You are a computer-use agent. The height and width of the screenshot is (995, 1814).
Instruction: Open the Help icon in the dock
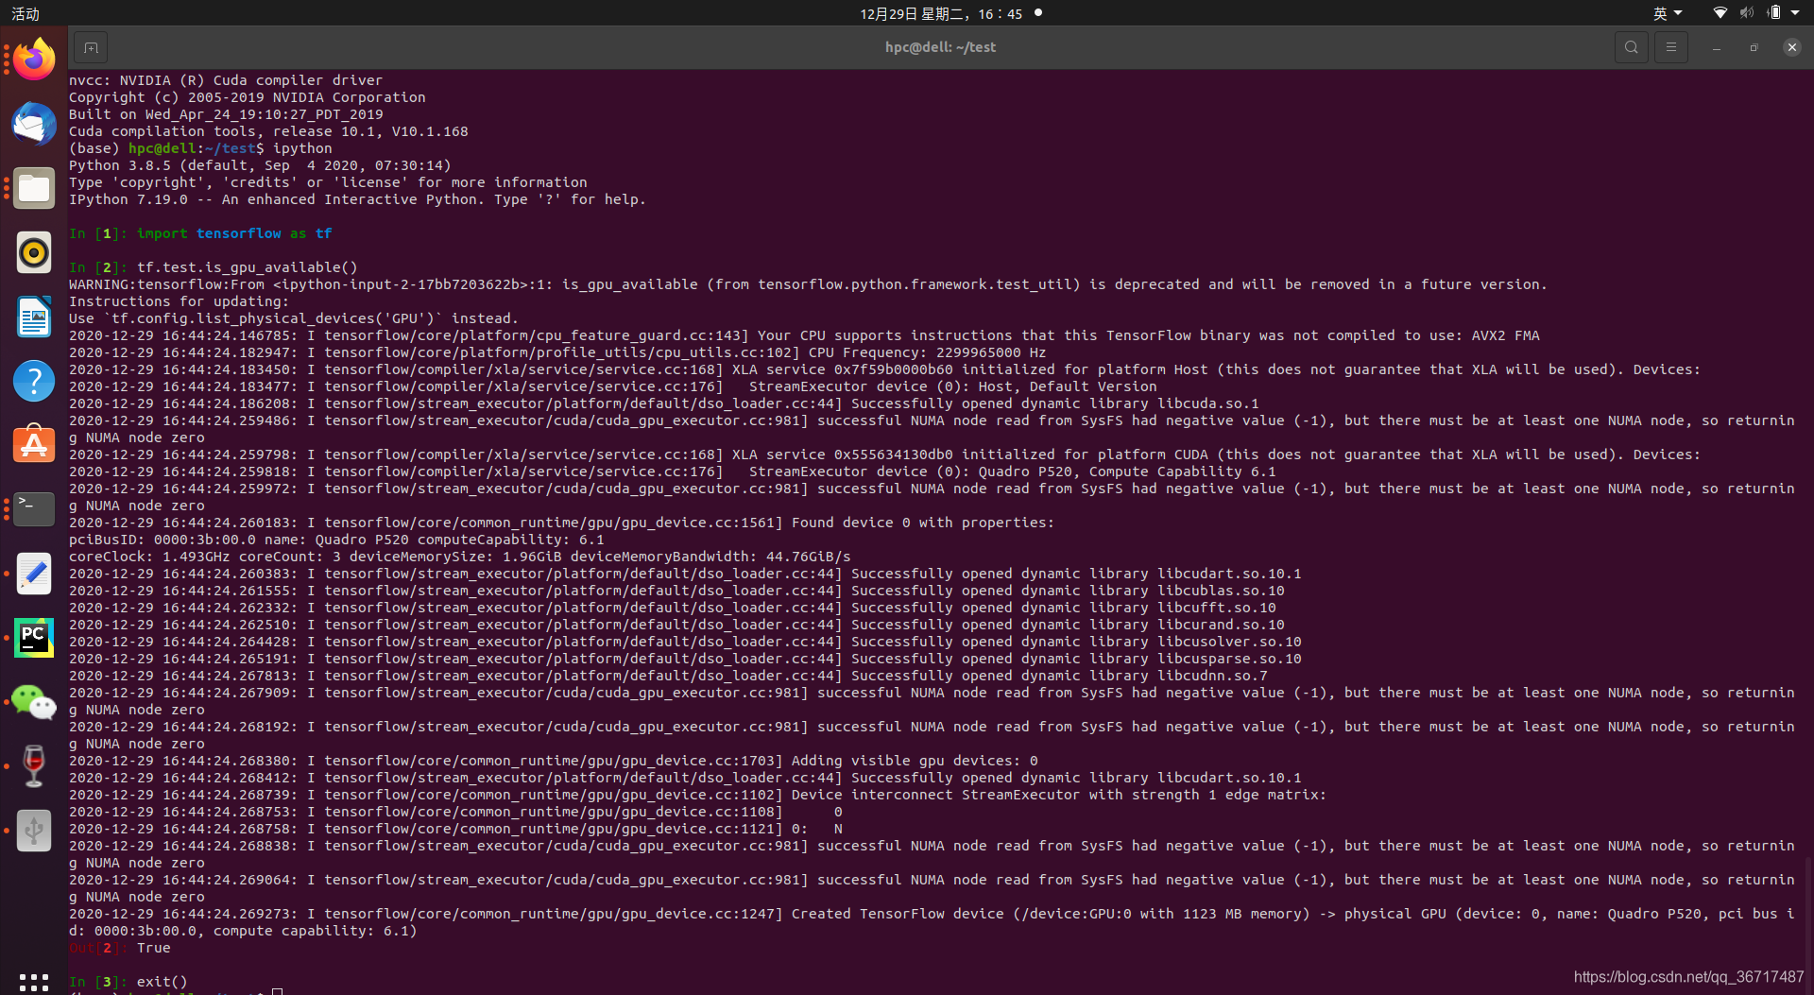tap(34, 381)
